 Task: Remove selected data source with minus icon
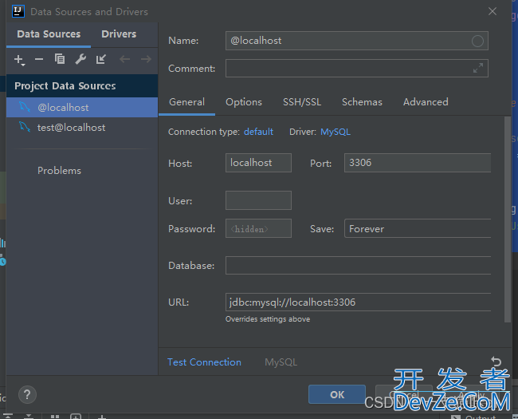[x=39, y=60]
